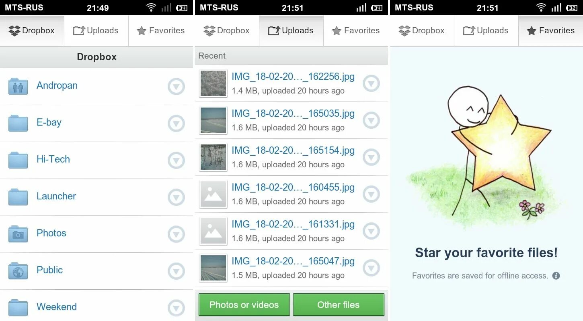Open the Public globe folder icon
583x321 pixels.
(x=18, y=271)
